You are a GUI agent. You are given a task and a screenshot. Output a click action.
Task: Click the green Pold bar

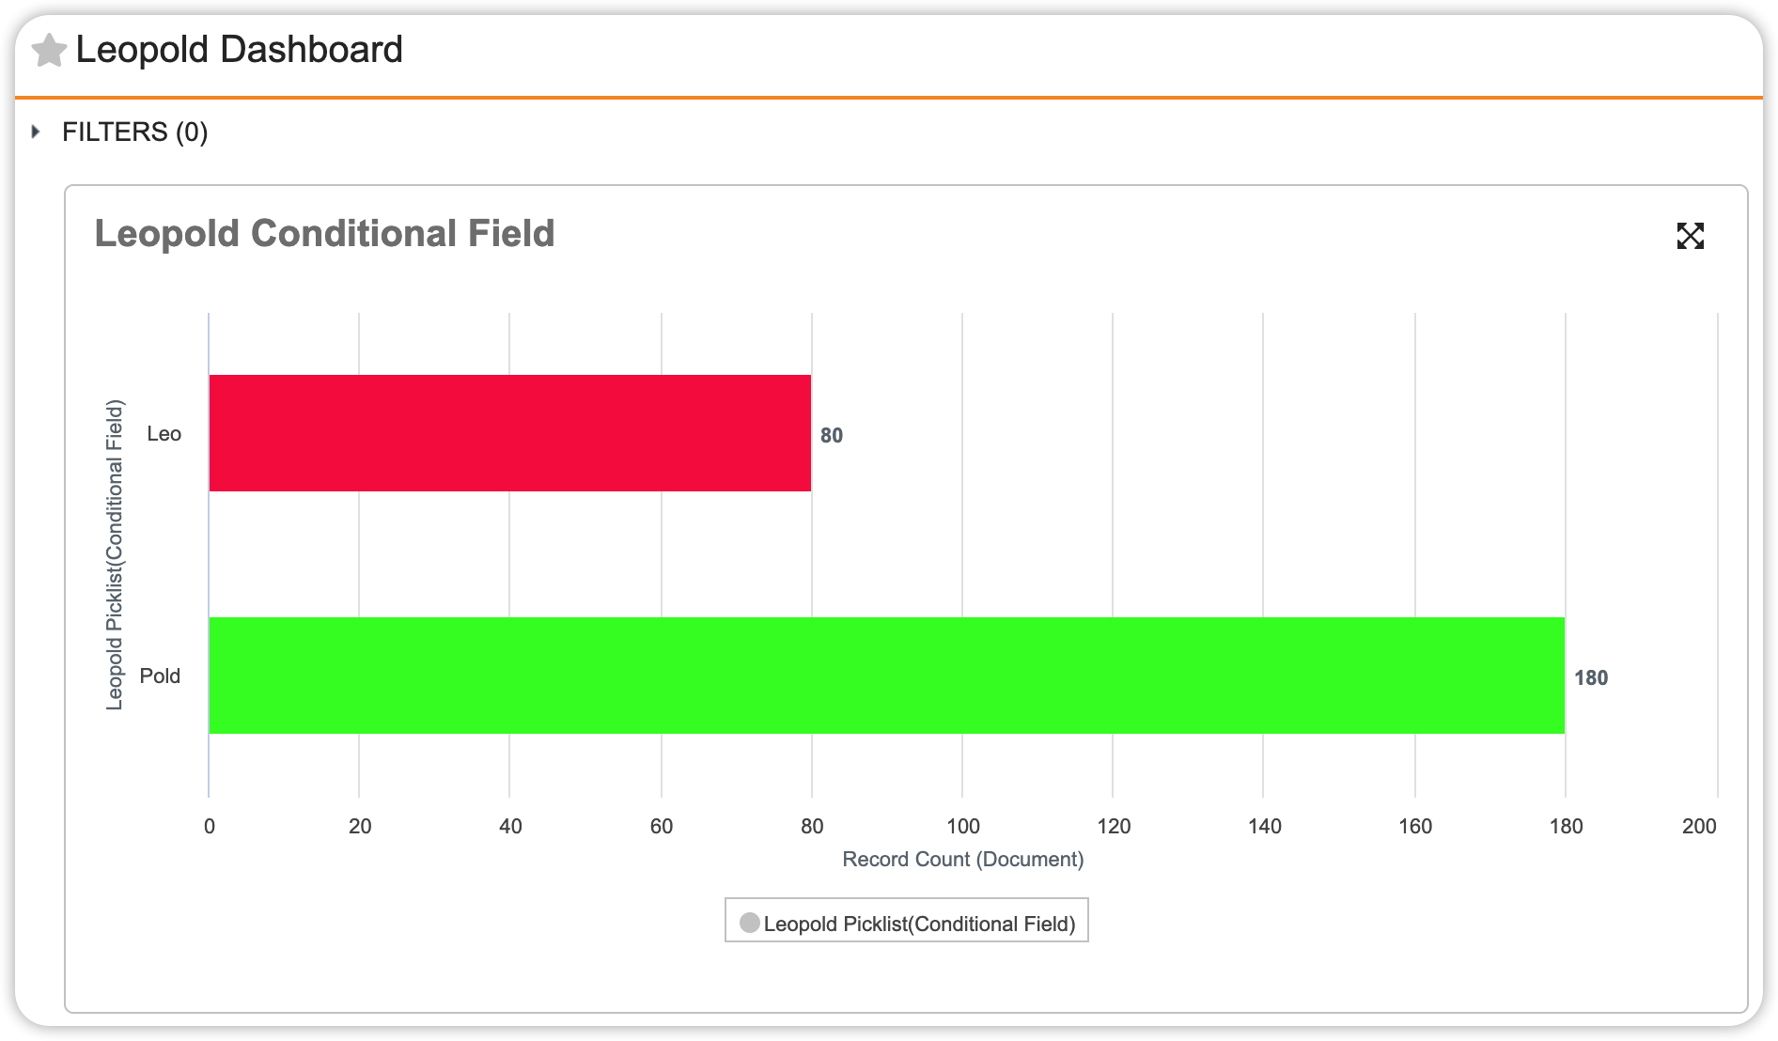tap(886, 676)
